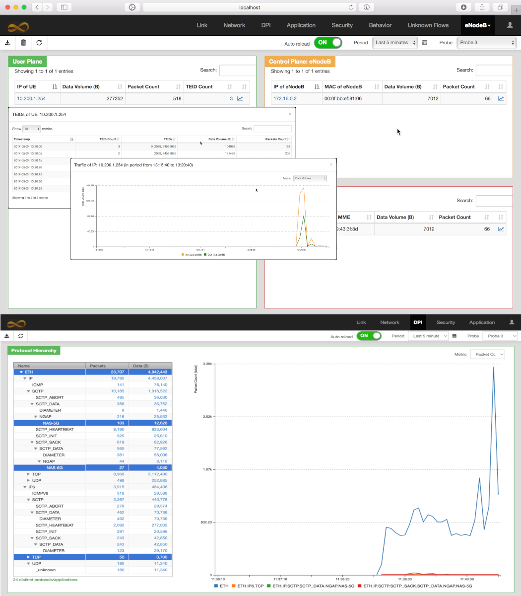Open the Metric Data Volume dropdown

pos(310,178)
